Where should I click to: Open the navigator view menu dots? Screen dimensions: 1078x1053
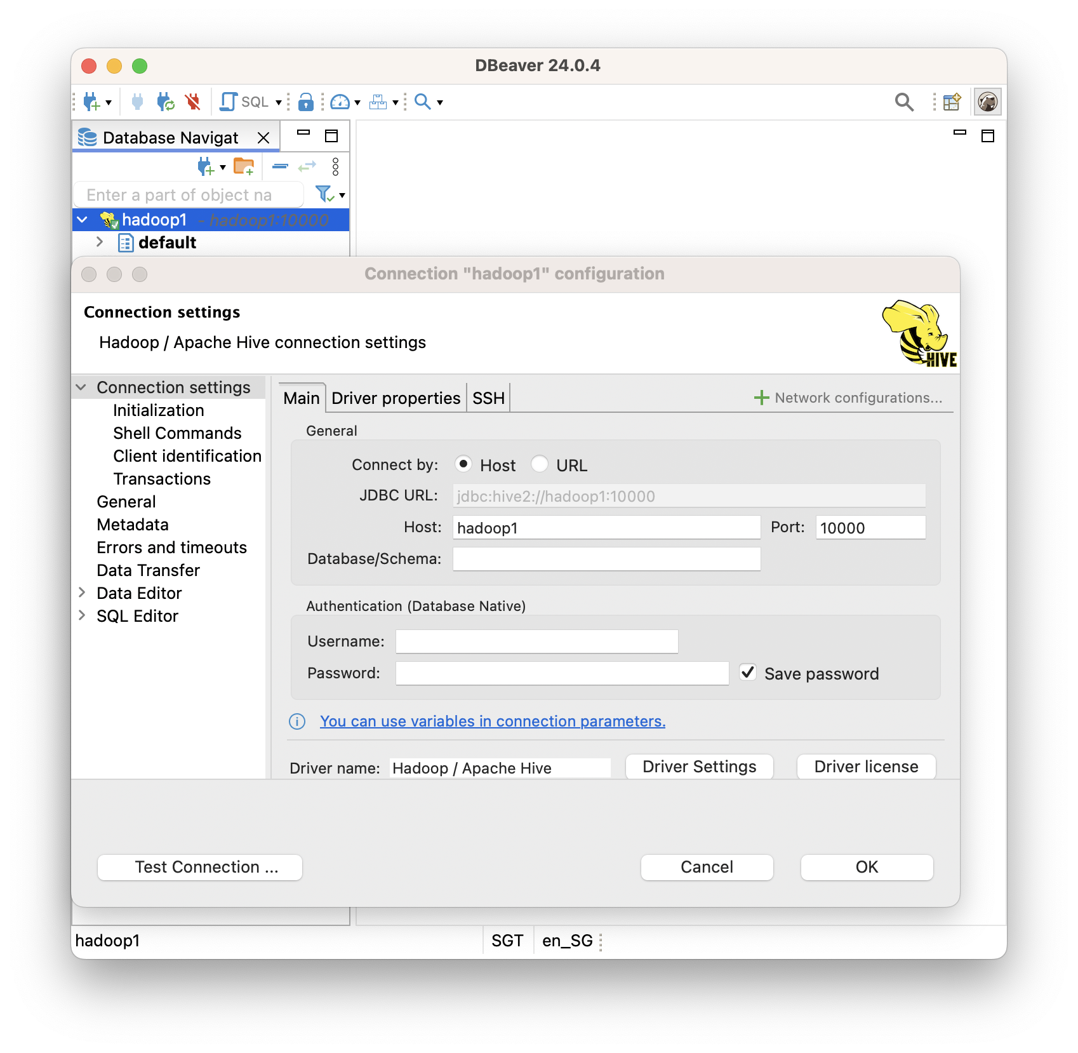coord(336,167)
